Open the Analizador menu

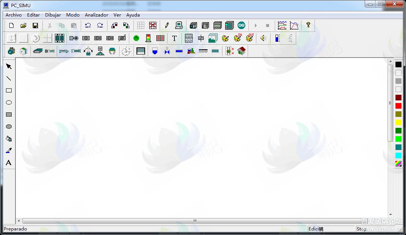(x=97, y=15)
